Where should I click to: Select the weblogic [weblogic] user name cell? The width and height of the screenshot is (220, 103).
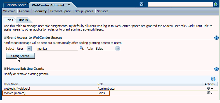pos(50,89)
